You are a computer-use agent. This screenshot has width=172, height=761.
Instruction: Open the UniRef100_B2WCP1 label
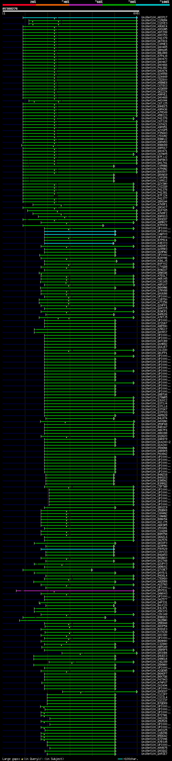(x=154, y=311)
